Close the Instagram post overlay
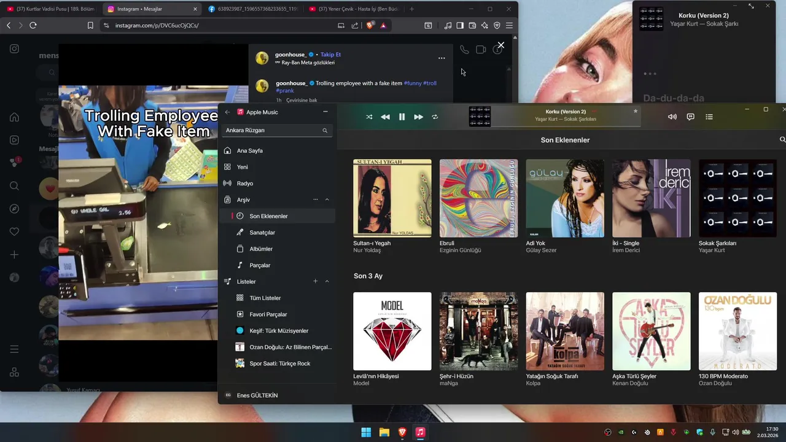The width and height of the screenshot is (786, 442). pos(501,45)
